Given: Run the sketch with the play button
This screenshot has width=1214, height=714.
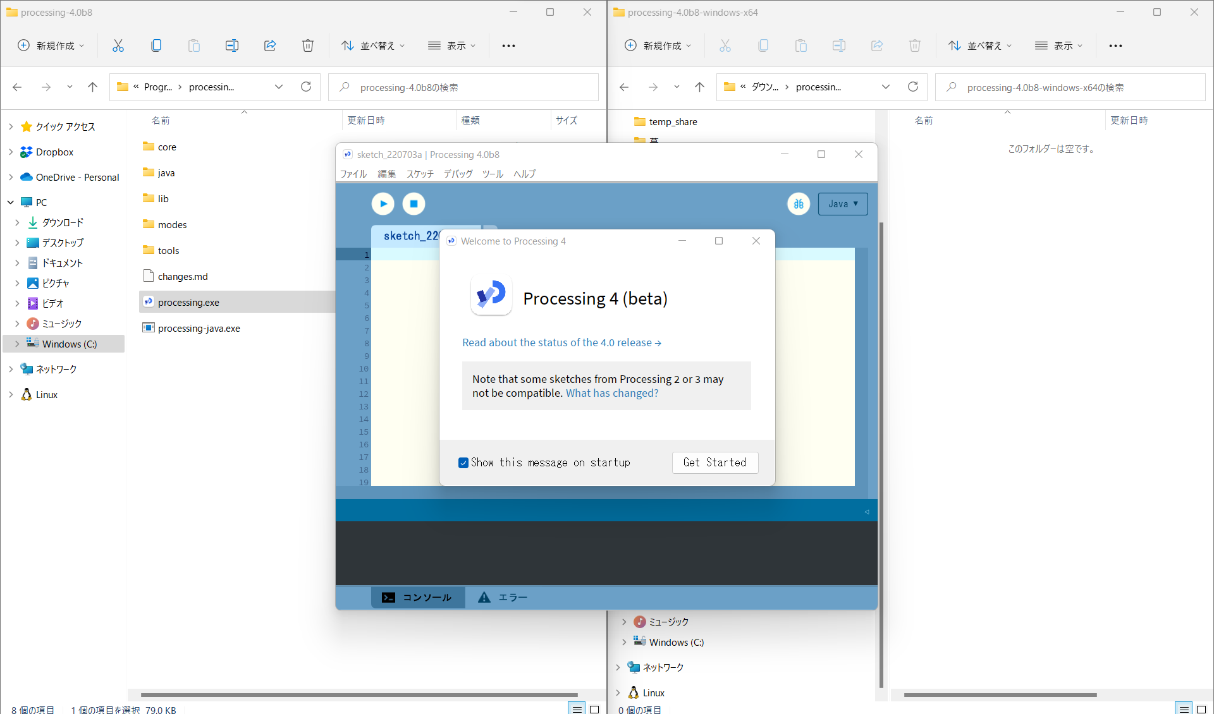Looking at the screenshot, I should tap(383, 203).
